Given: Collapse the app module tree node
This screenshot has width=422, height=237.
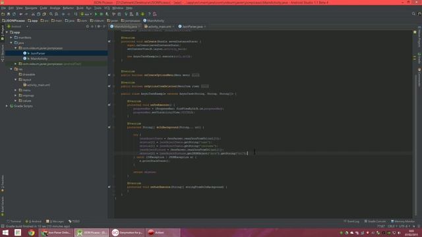Looking at the screenshot, I should (7, 32).
